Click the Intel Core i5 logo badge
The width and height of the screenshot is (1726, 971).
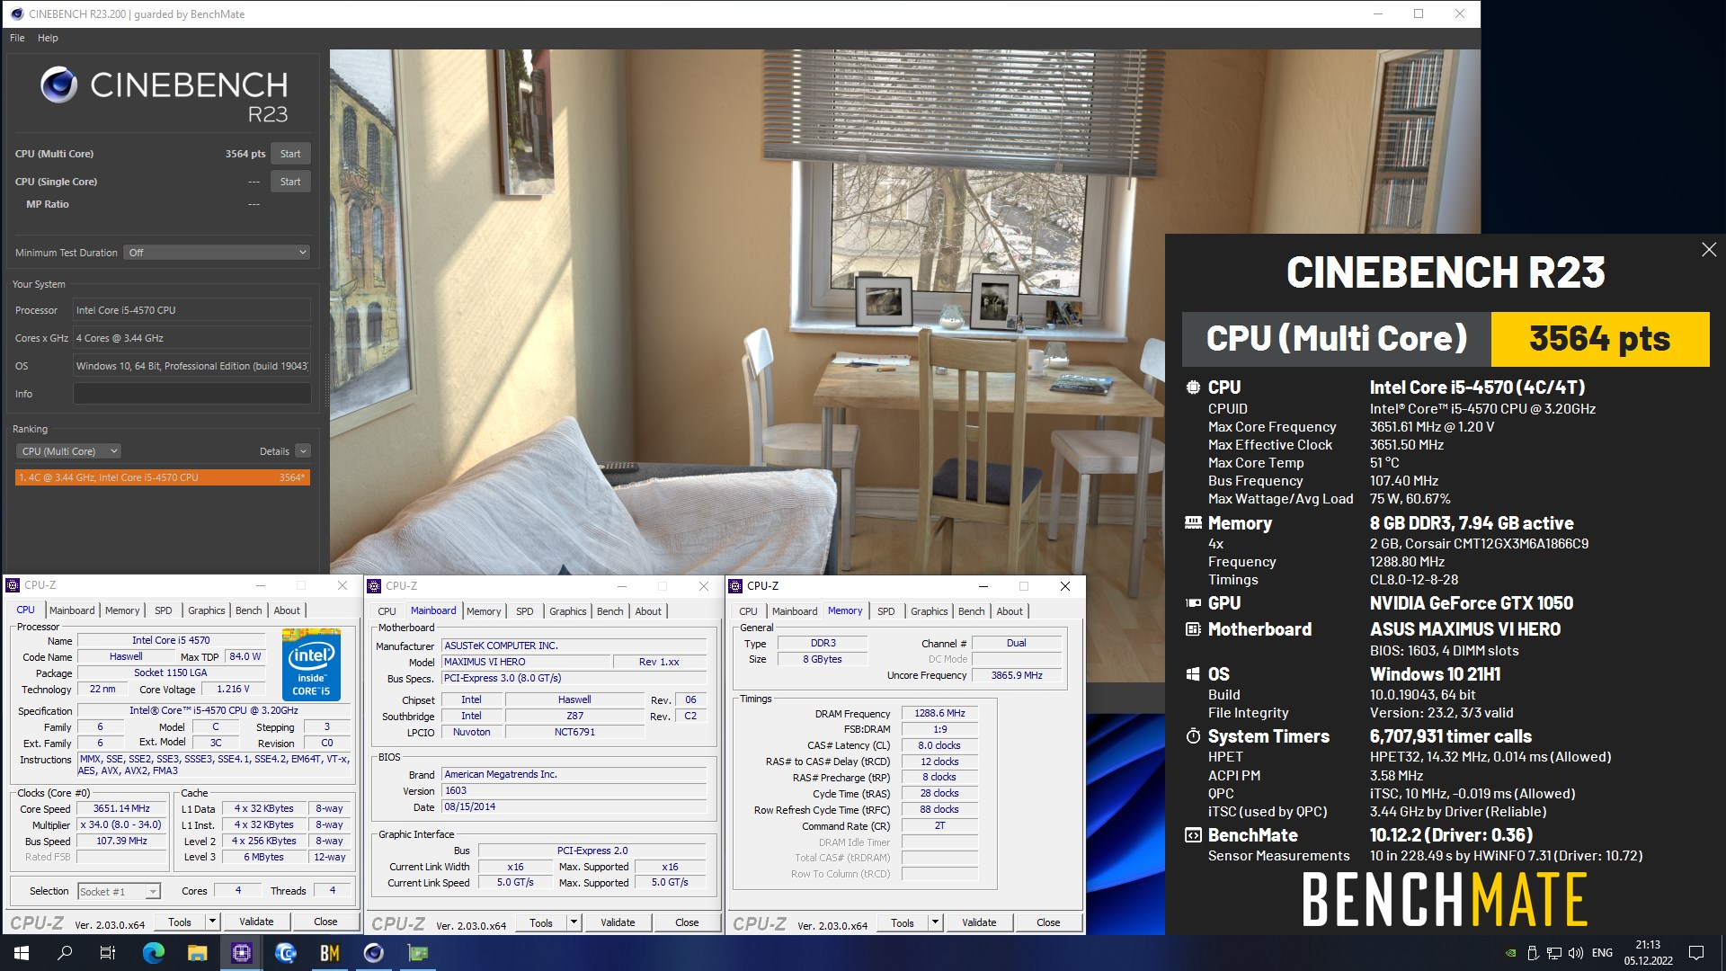311,665
